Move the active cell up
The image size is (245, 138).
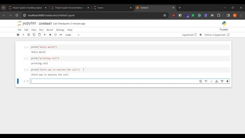[x=206, y=81]
